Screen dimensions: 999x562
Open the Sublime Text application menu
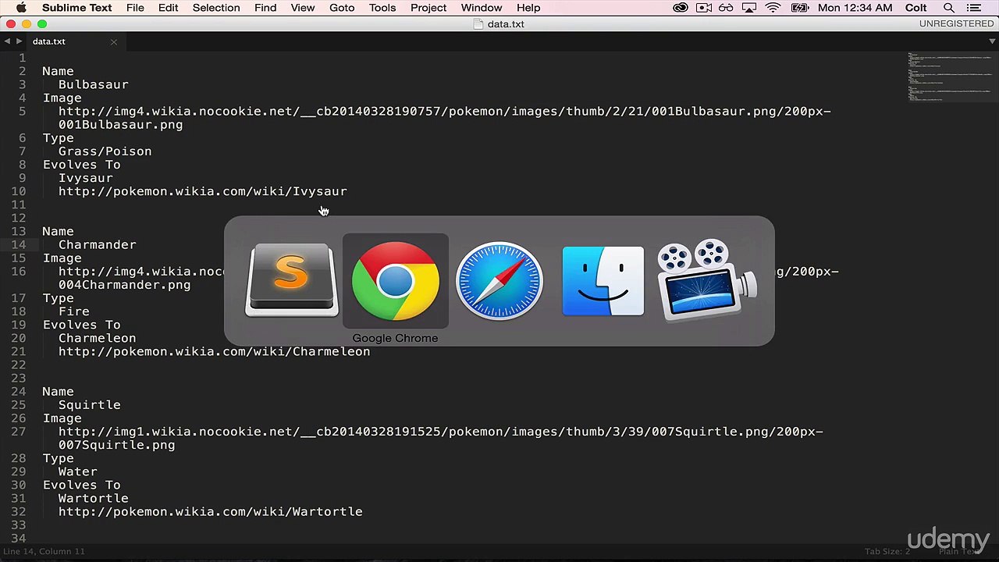pyautogui.click(x=76, y=8)
